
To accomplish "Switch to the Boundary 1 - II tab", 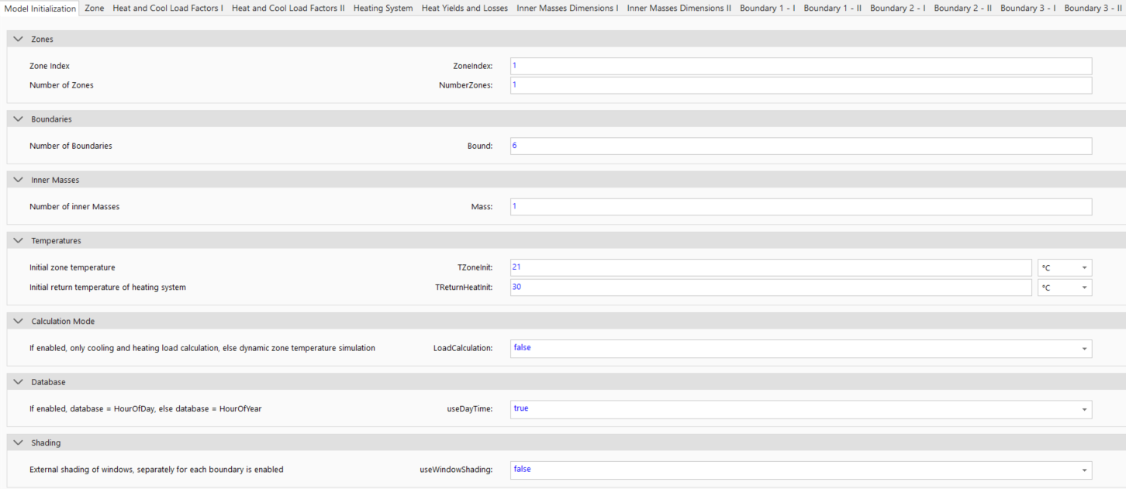I will coord(832,8).
